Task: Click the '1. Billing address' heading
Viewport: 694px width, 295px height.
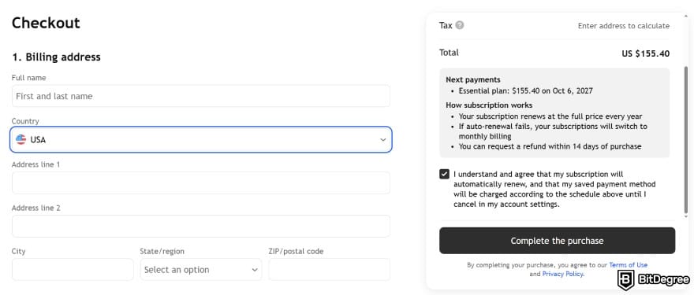Action: click(x=56, y=57)
